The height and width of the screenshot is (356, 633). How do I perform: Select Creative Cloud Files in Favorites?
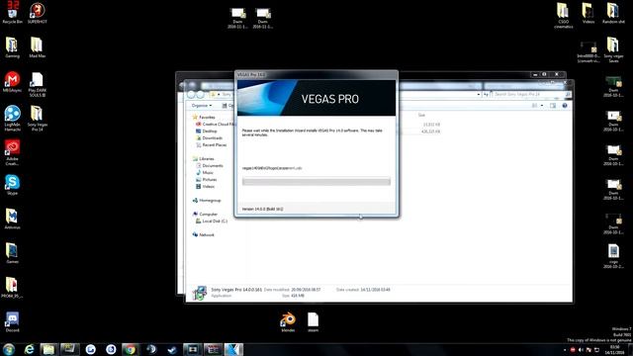click(x=216, y=124)
